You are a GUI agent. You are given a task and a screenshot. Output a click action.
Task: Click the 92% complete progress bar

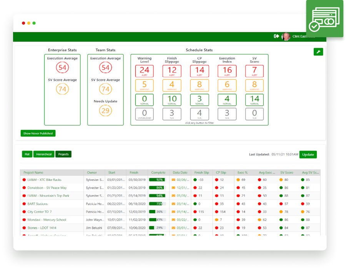click(x=157, y=180)
